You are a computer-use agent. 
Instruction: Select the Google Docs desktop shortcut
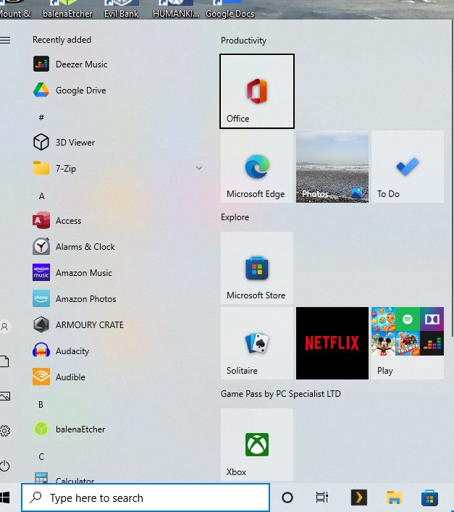pos(230,9)
